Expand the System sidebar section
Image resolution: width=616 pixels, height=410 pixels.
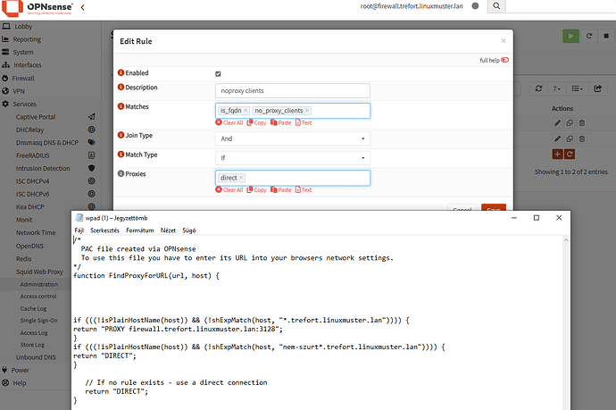click(23, 52)
